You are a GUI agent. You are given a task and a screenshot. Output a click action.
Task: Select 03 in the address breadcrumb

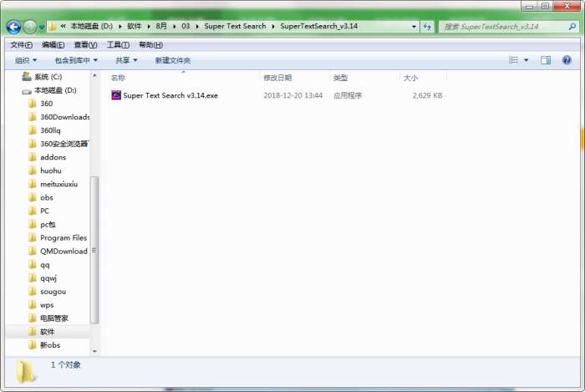[x=186, y=26]
